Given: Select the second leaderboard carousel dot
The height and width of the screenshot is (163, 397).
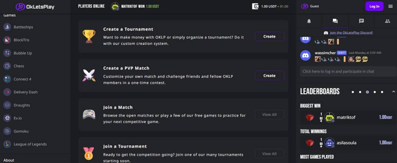Looking at the screenshot, I should 360,92.
